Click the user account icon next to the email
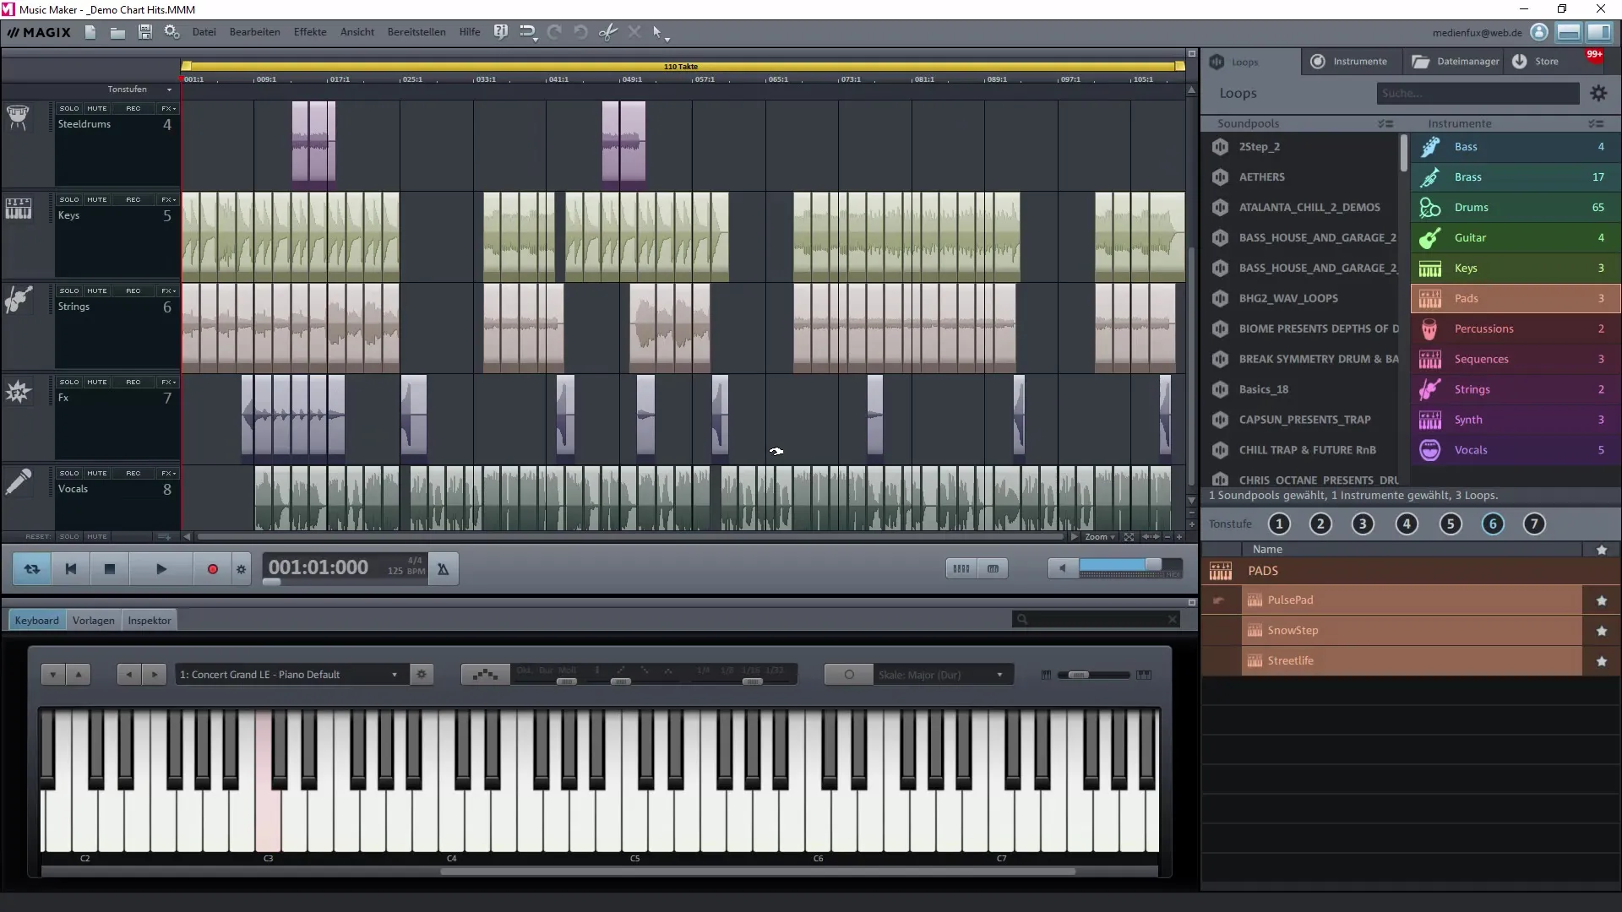The width and height of the screenshot is (1622, 912). pos(1539,32)
